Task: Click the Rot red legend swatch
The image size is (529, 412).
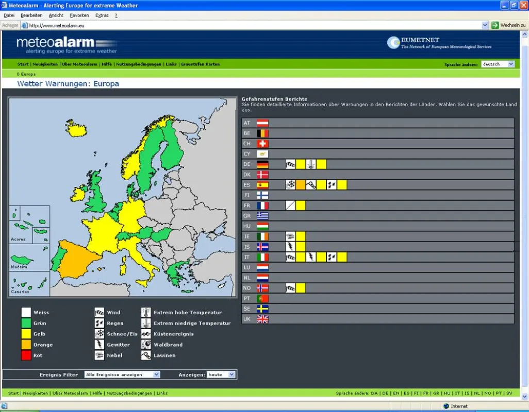Action: (x=26, y=355)
